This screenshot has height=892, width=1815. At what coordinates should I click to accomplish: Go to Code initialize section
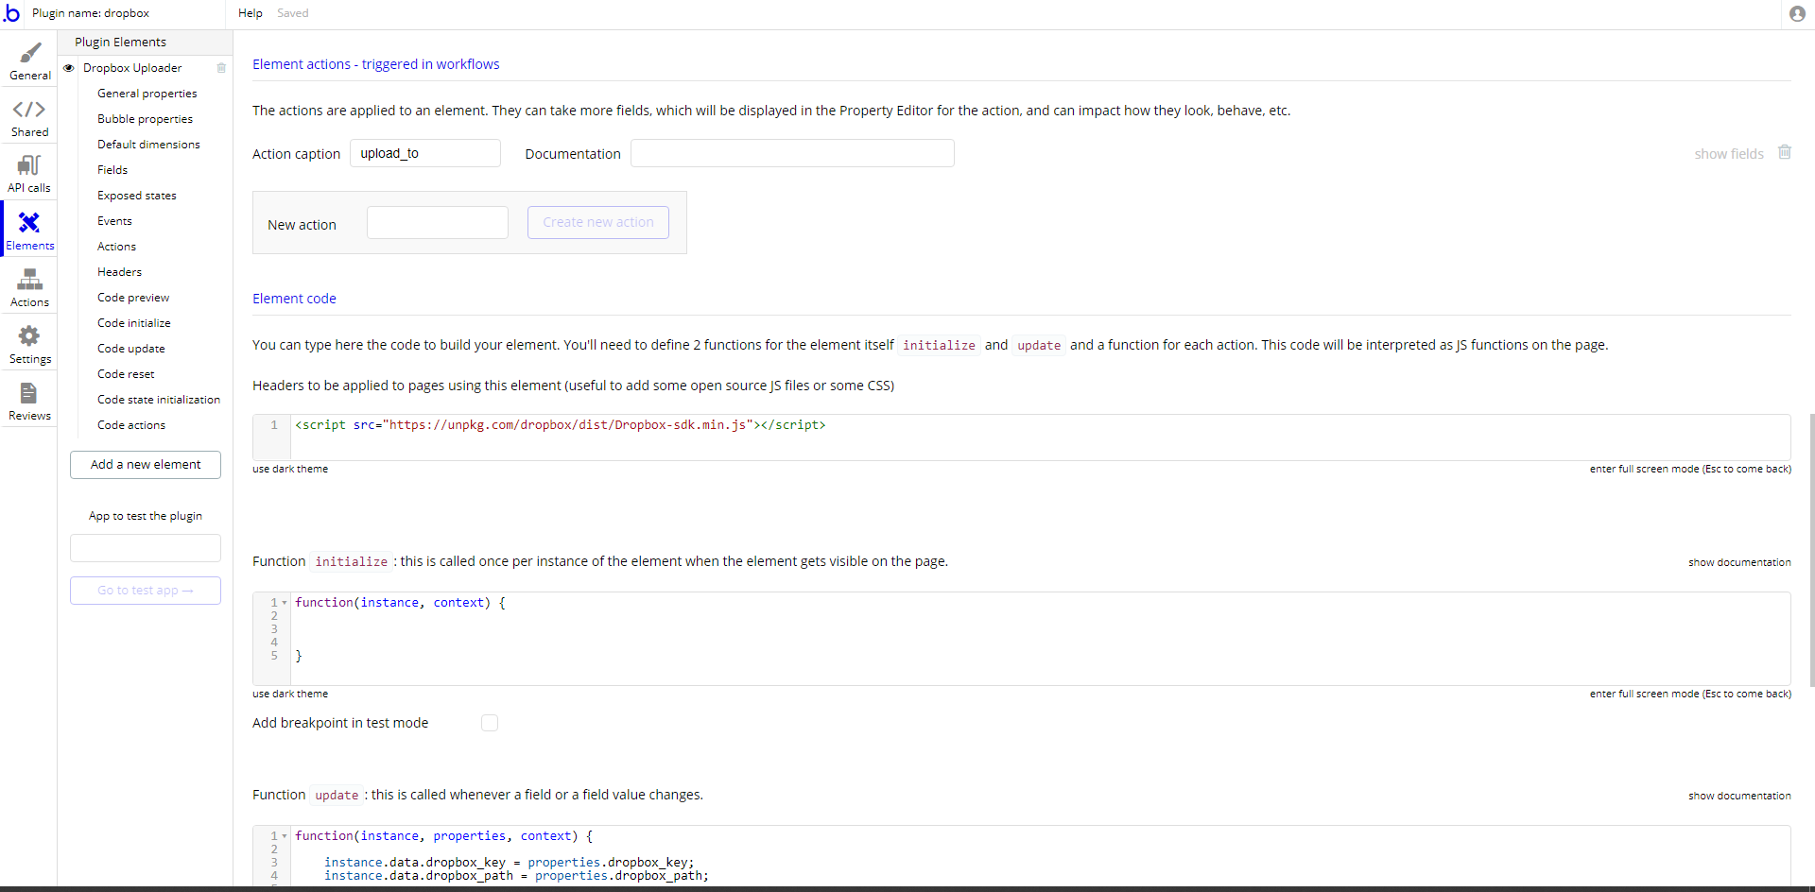[134, 323]
